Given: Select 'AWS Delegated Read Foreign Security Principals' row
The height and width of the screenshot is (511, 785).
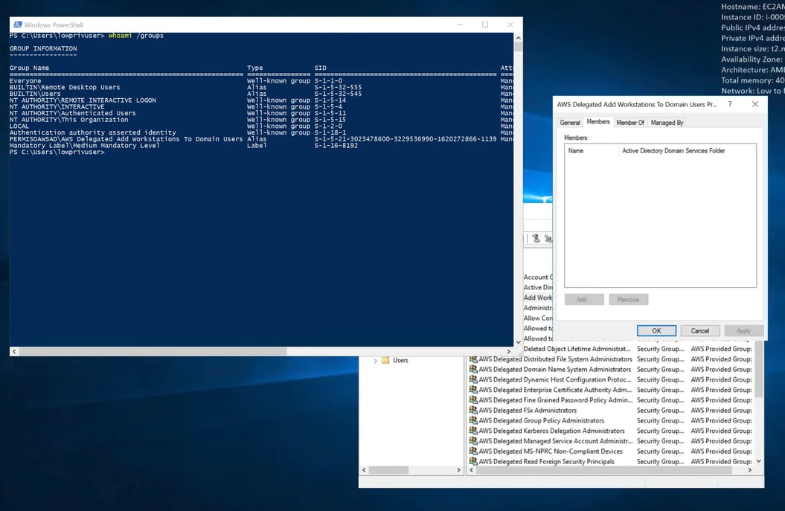Looking at the screenshot, I should pos(610,462).
